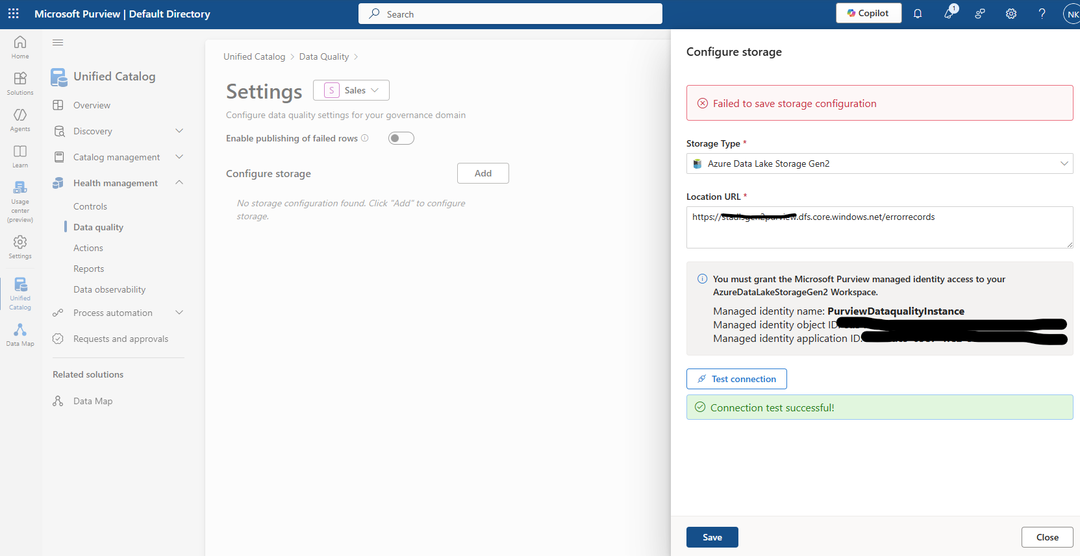
Task: Collapse the Health management chevron
Action: click(x=179, y=183)
